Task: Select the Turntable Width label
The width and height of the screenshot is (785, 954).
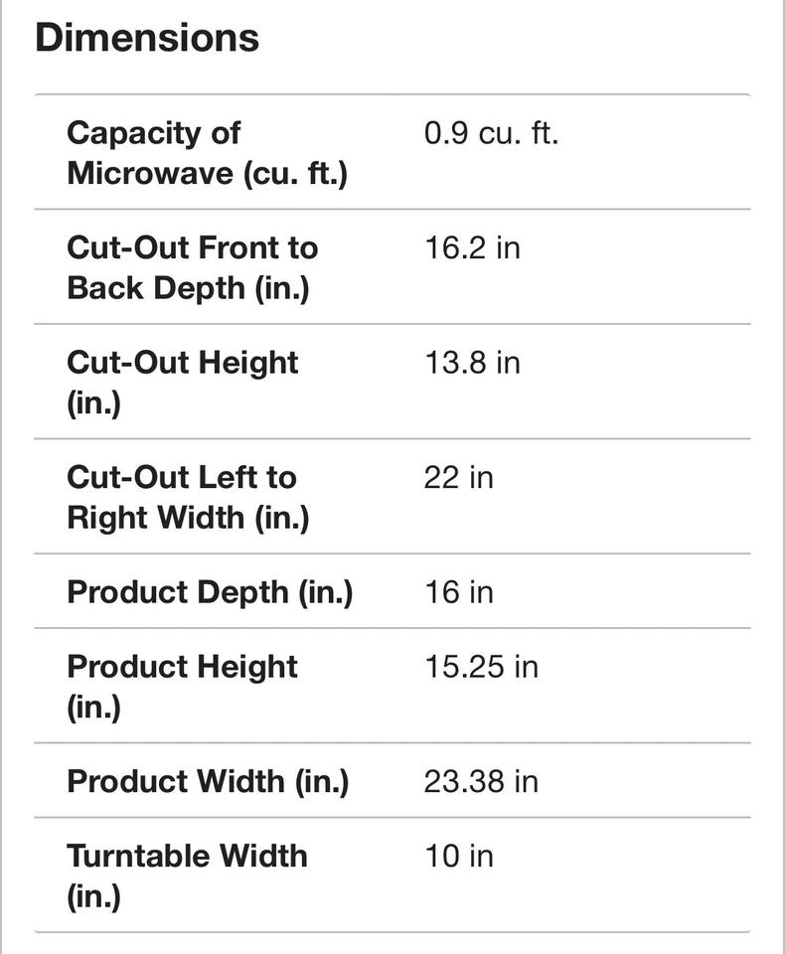Action: coord(187,875)
